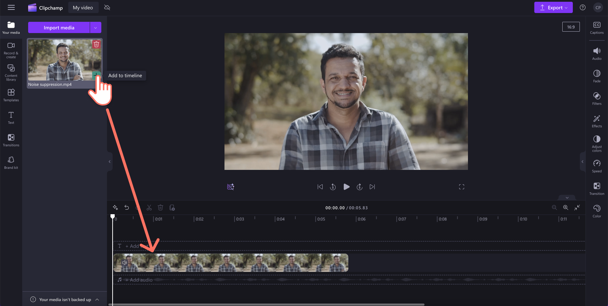Click the Export button
The width and height of the screenshot is (608, 306).
point(553,7)
